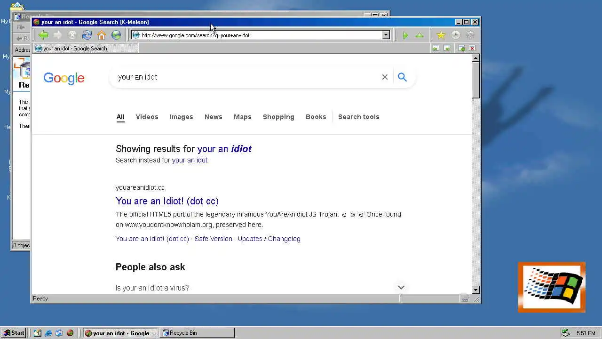Switch to the News tab
Screen dimensions: 602x339
214,117
